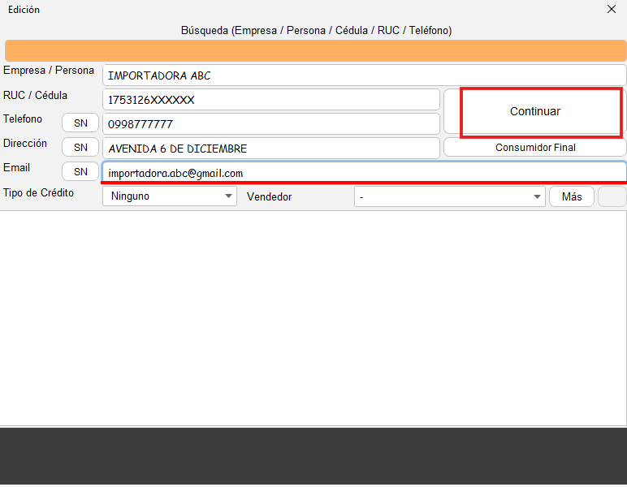Click the dark gray footer panel
The image size is (627, 487).
(x=313, y=455)
